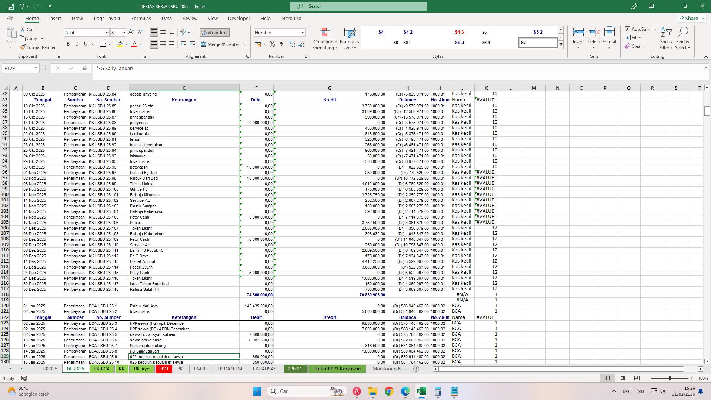Open Find & Select options

(x=682, y=39)
